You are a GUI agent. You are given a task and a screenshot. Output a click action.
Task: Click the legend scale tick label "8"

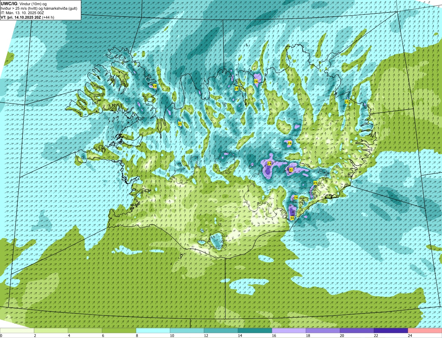pos(137,335)
